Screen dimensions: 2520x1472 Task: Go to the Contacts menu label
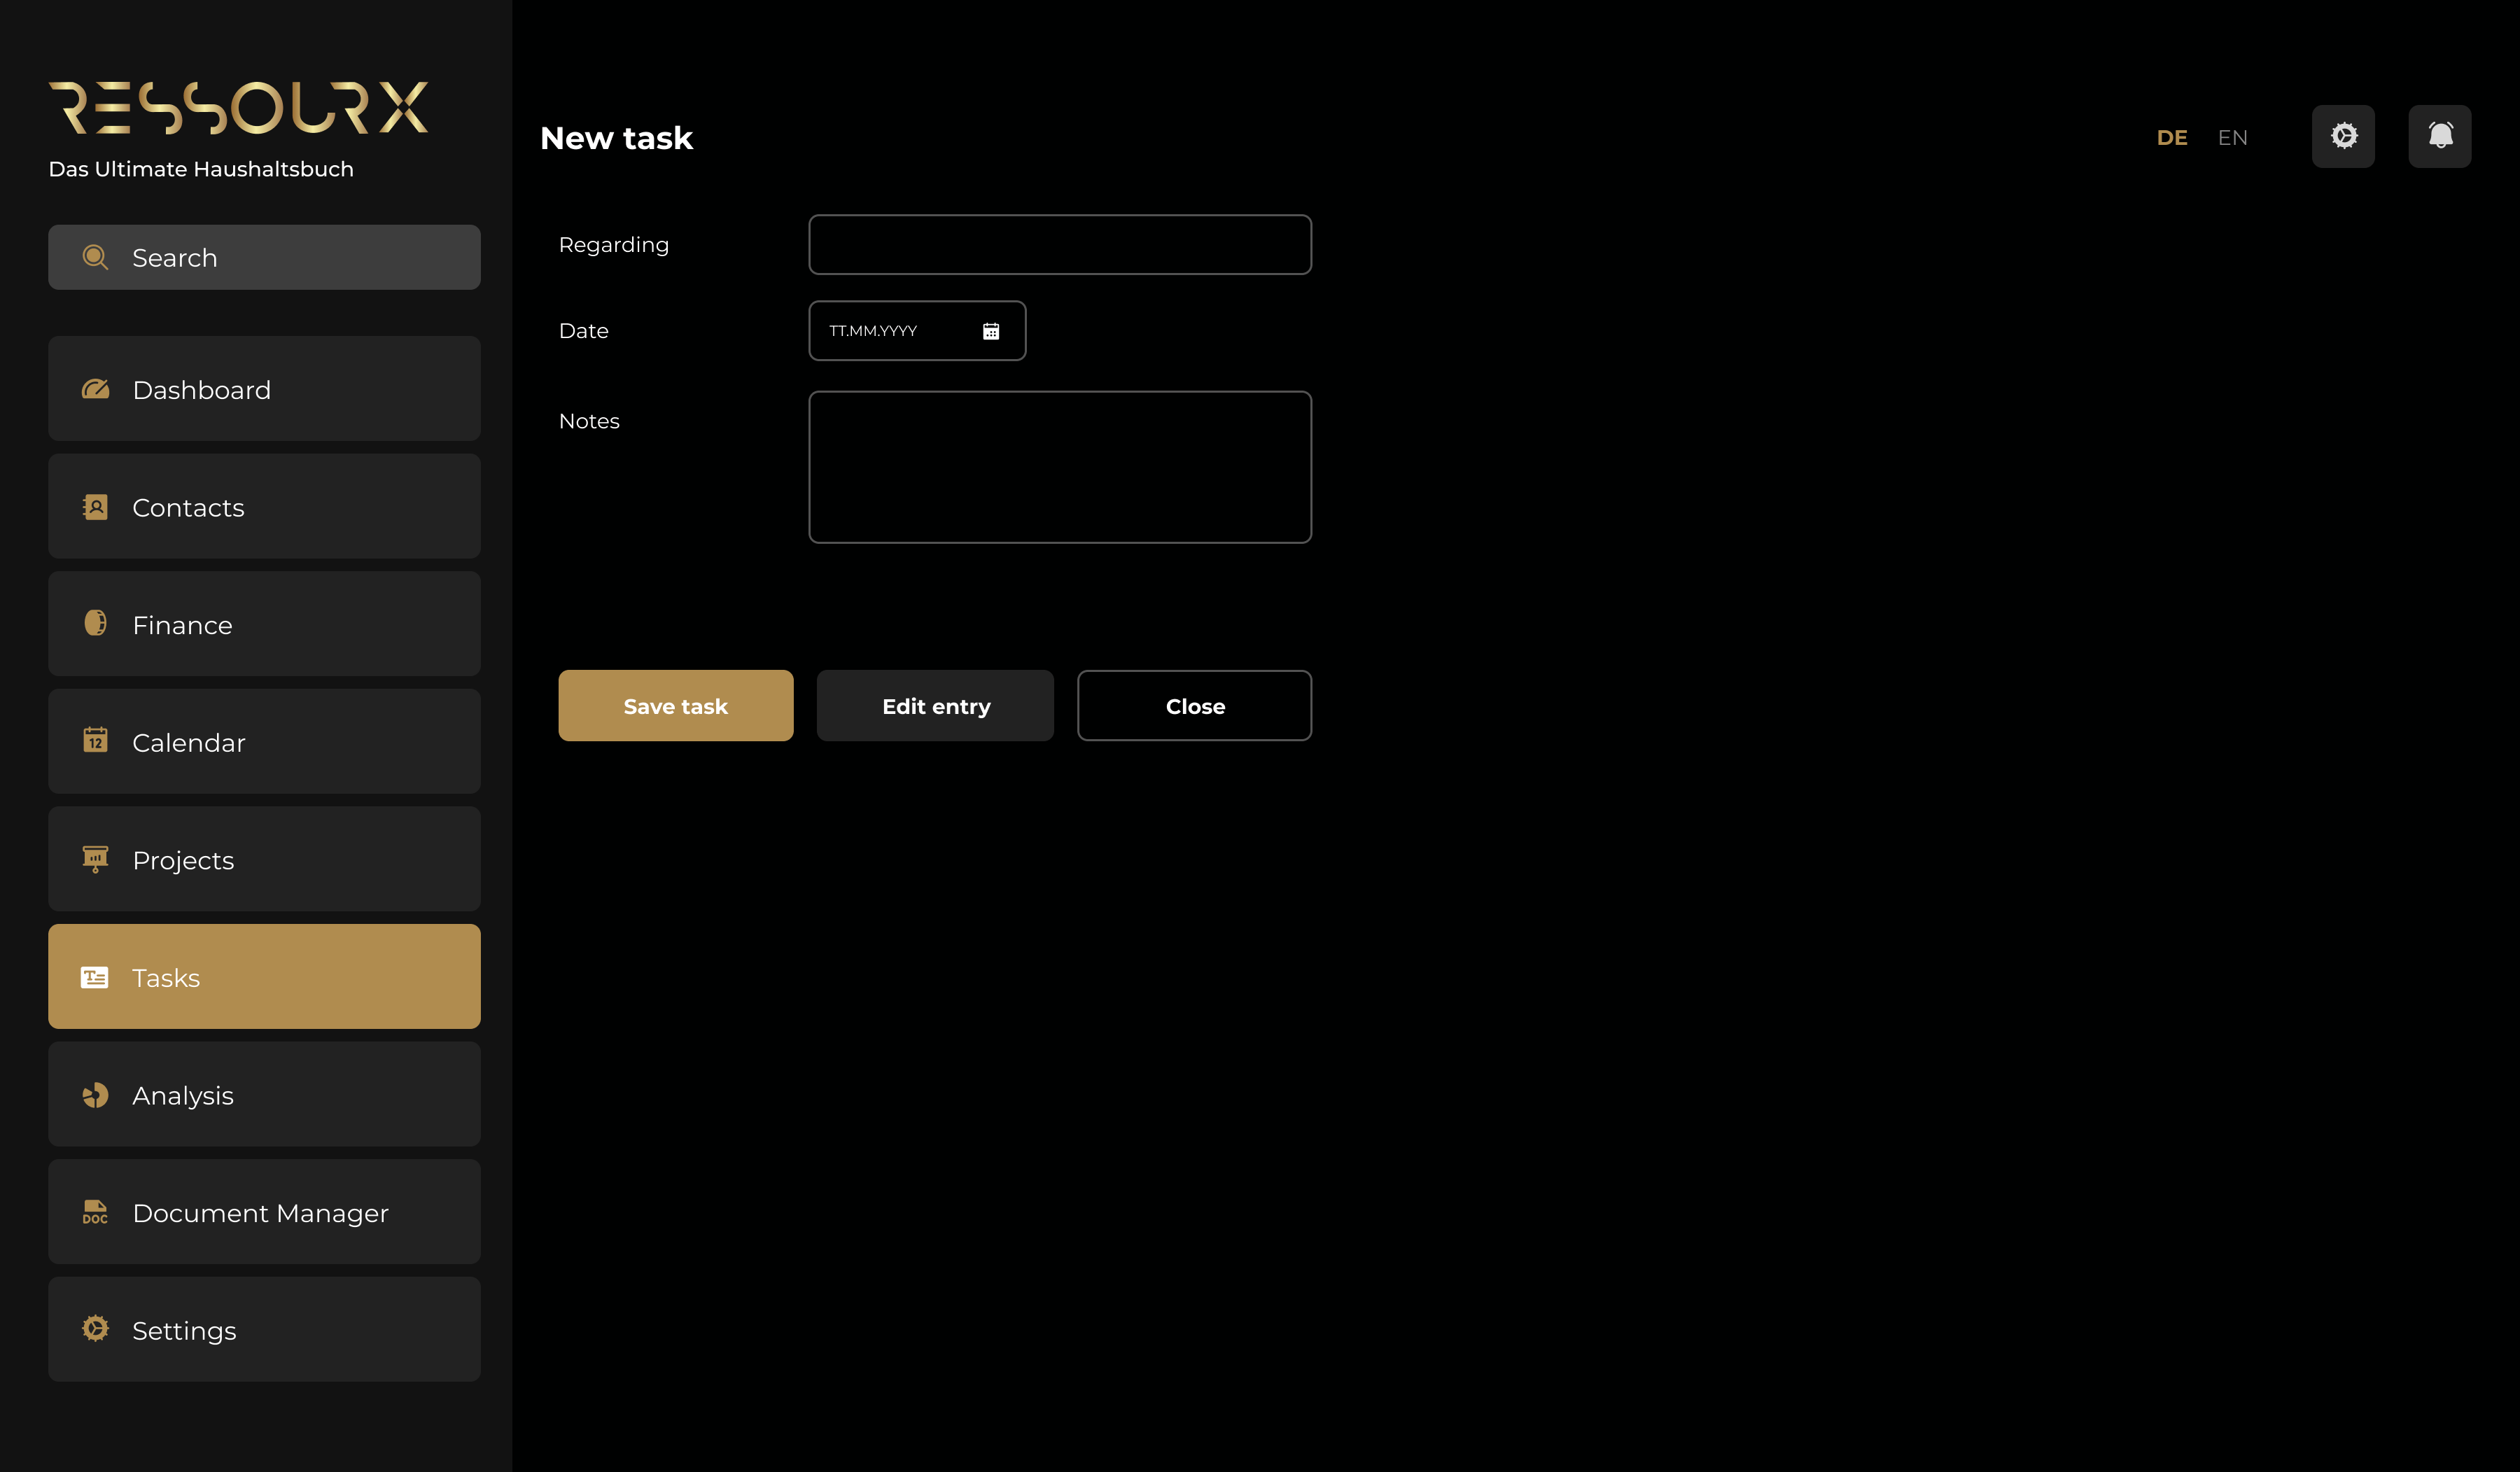pyautogui.click(x=188, y=508)
